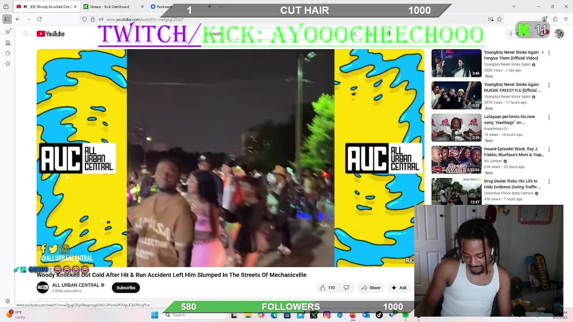573x322 pixels.
Task: Bookmark this page with the star icon
Action: [x=499, y=19]
